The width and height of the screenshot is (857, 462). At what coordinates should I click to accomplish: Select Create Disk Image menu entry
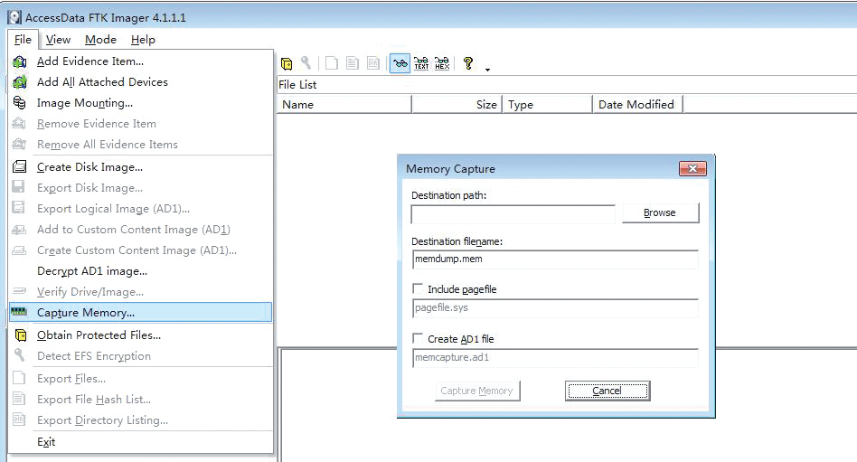click(x=140, y=166)
